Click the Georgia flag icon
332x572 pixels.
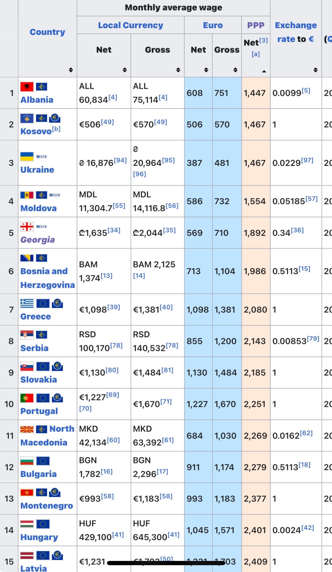click(x=27, y=227)
